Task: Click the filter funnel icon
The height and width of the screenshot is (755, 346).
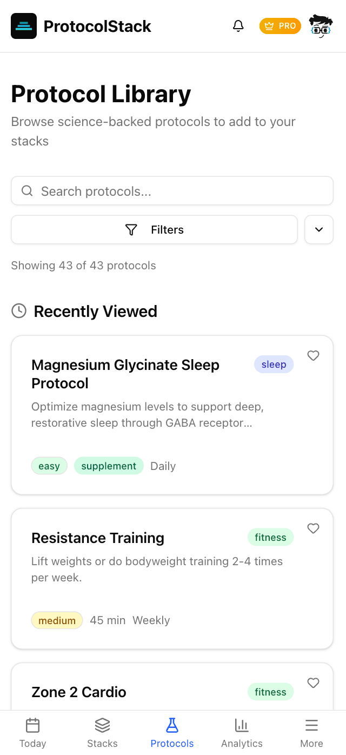Action: click(131, 229)
